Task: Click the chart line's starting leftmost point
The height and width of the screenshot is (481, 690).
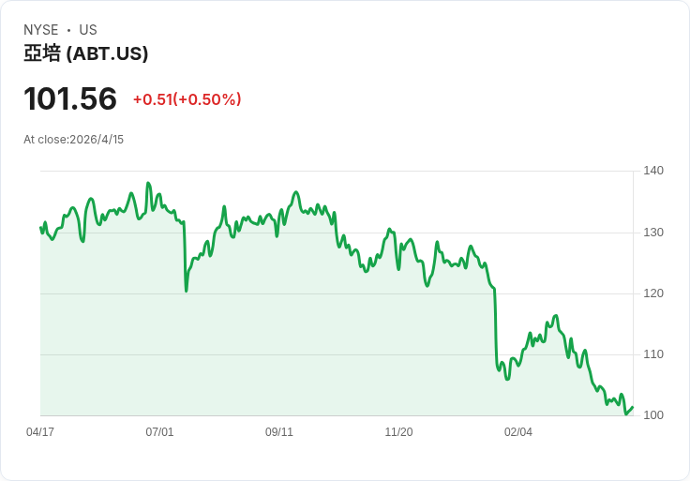Action: point(40,227)
